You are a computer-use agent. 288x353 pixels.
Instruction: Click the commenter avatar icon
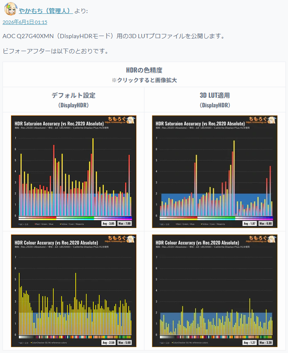click(x=10, y=9)
